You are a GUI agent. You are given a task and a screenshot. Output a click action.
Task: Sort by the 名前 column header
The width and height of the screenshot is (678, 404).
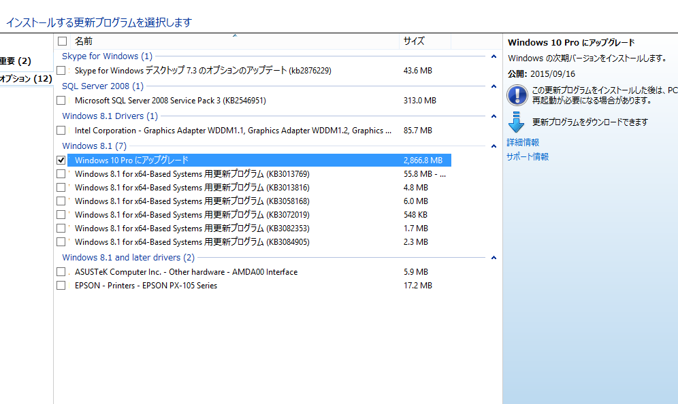click(233, 41)
